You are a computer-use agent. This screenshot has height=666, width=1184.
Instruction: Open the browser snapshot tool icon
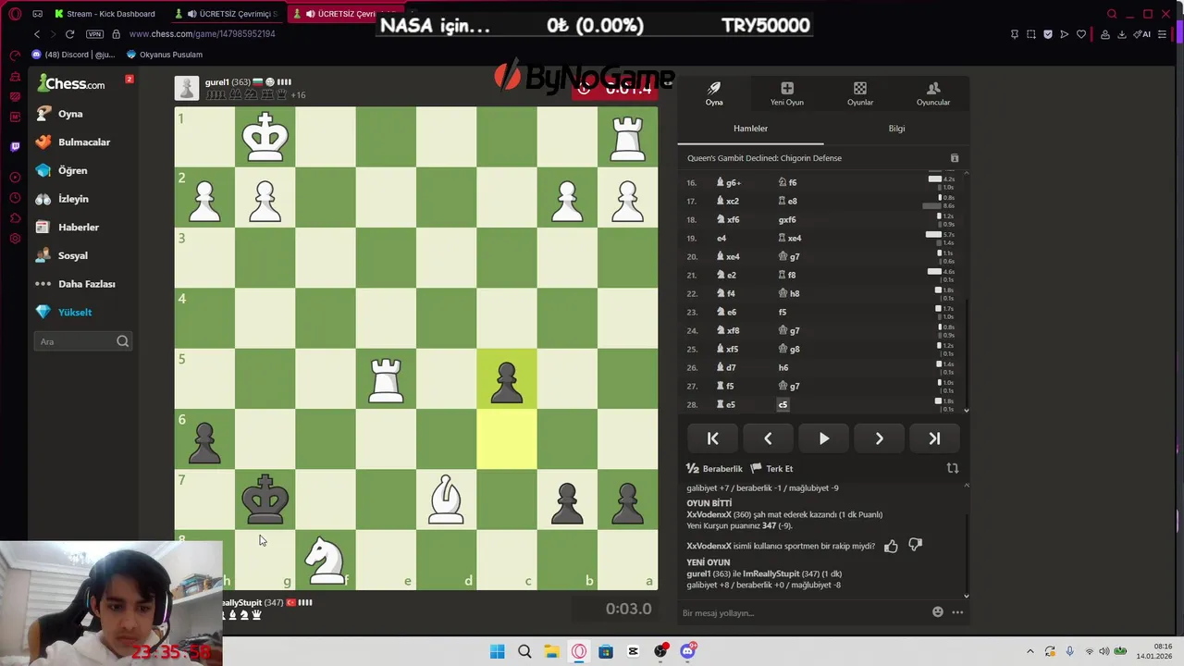1031,34
